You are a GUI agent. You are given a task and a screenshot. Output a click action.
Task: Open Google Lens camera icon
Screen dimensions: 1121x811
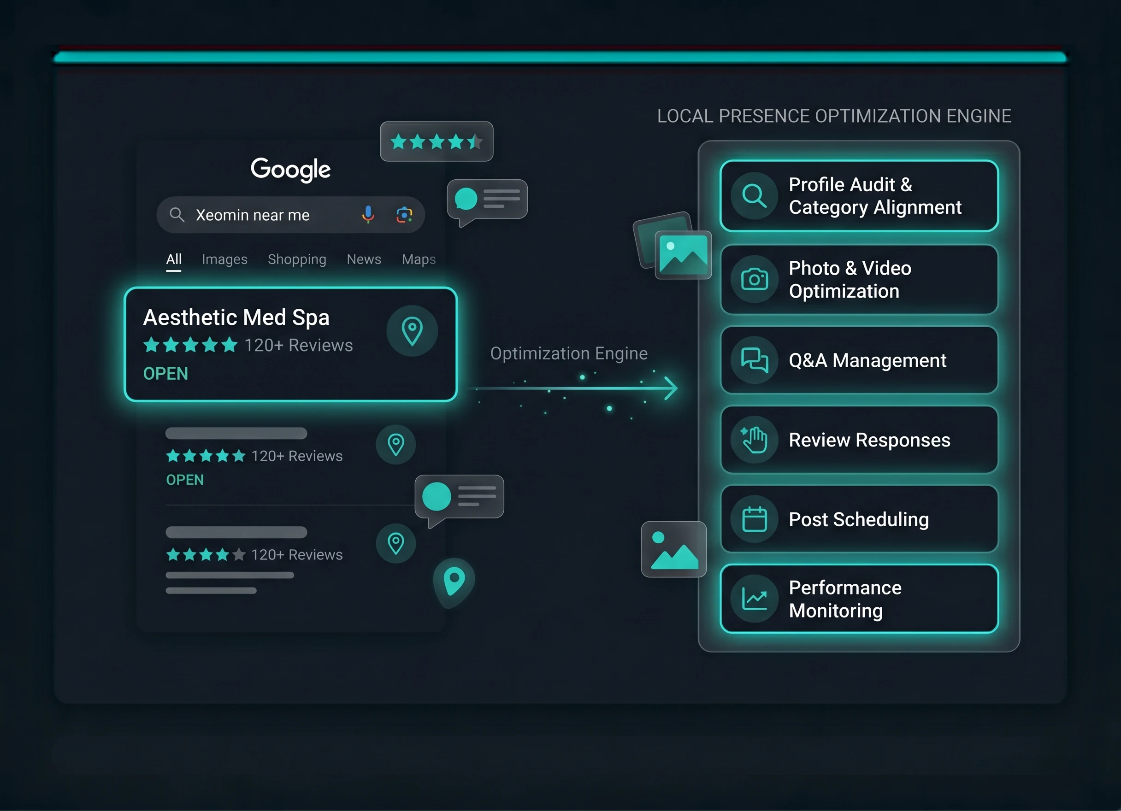coord(404,214)
